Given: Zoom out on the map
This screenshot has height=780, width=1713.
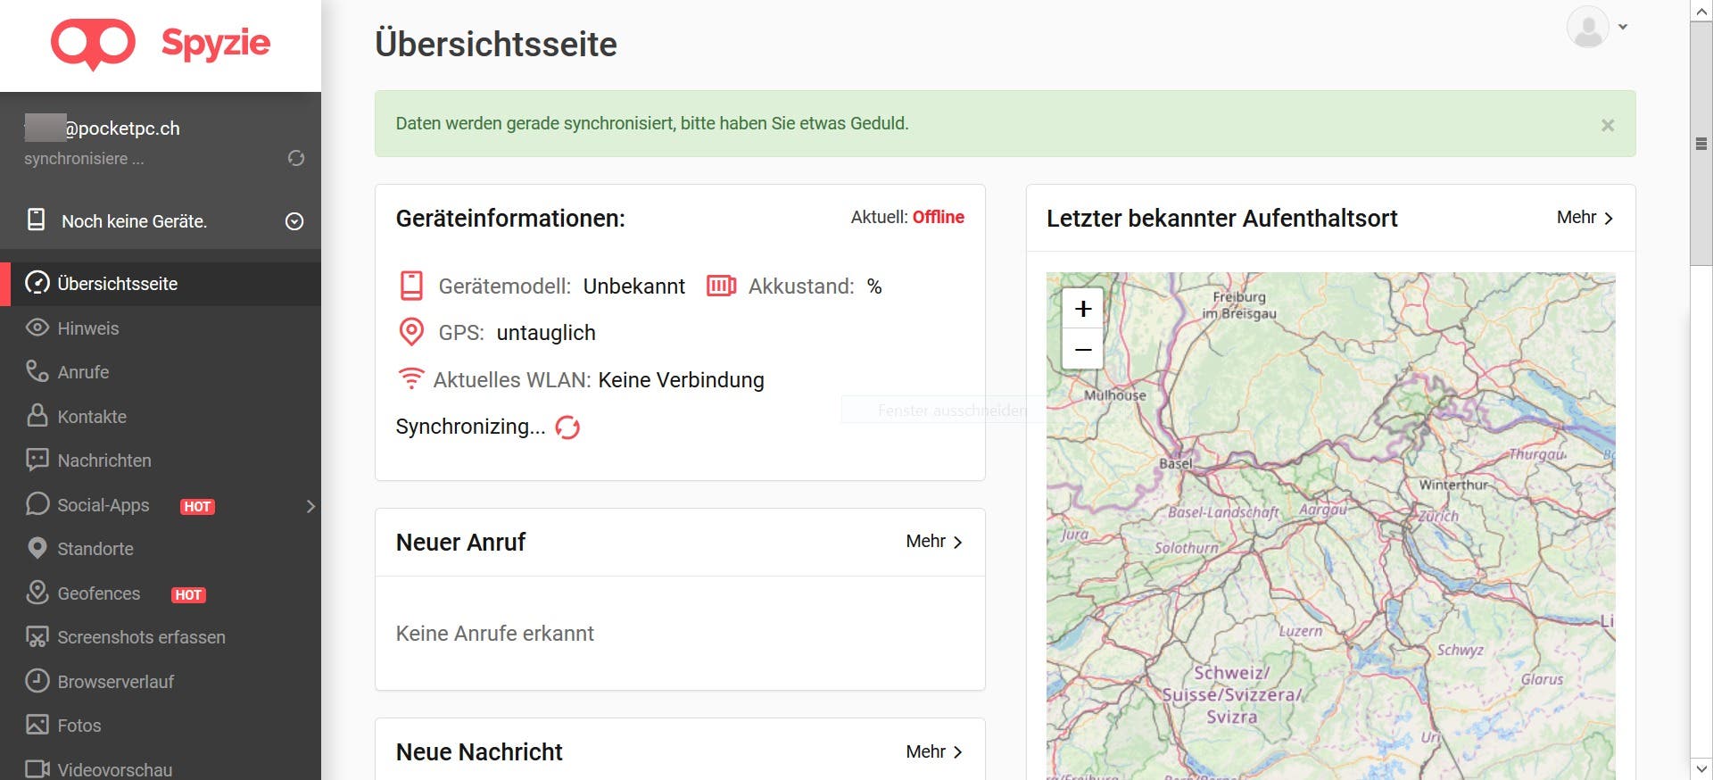Looking at the screenshot, I should 1082,350.
